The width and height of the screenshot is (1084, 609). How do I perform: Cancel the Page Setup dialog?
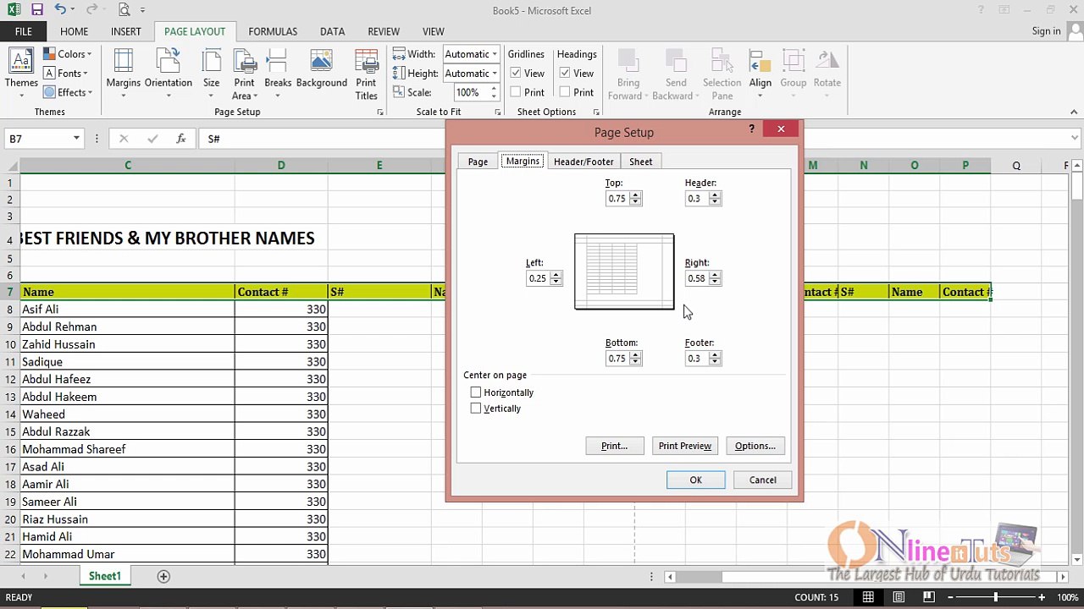point(762,480)
